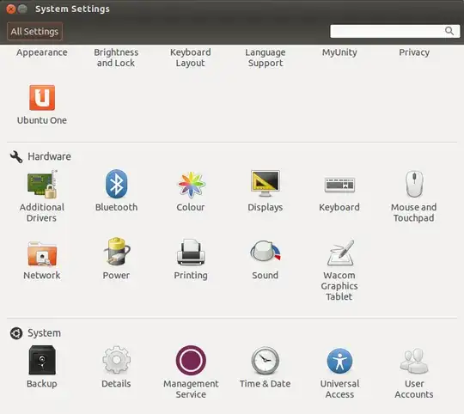This screenshot has height=414, width=464.
Task: Open Mouse and Touchpad settings
Action: click(414, 184)
